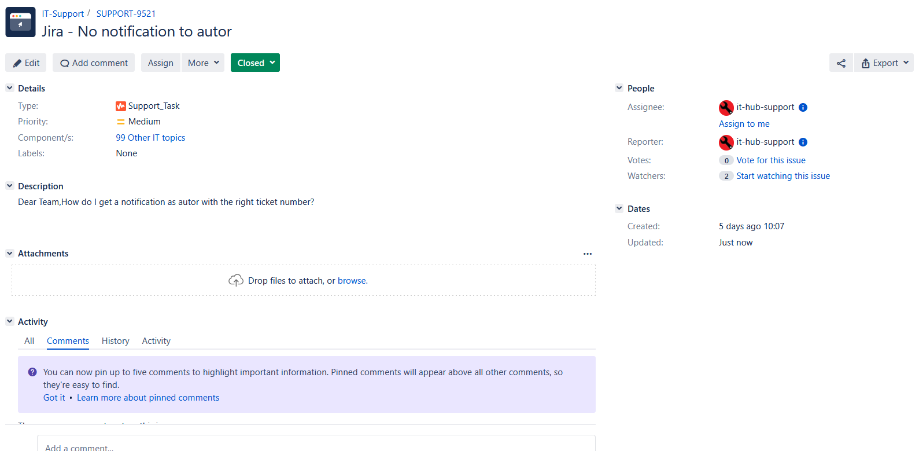The width and height of the screenshot is (919, 451).
Task: Click the Assign to me link
Action: pos(744,124)
